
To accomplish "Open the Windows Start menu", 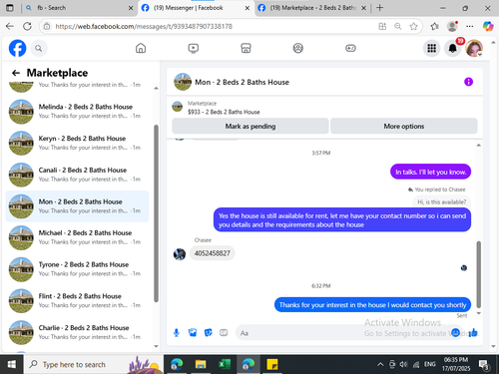I will pyautogui.click(x=12, y=364).
